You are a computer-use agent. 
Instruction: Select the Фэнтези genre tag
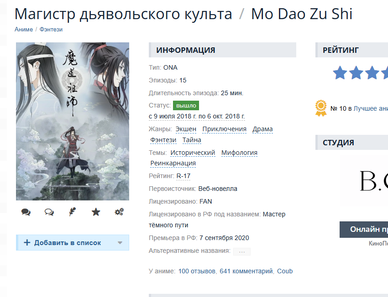pos(163,140)
